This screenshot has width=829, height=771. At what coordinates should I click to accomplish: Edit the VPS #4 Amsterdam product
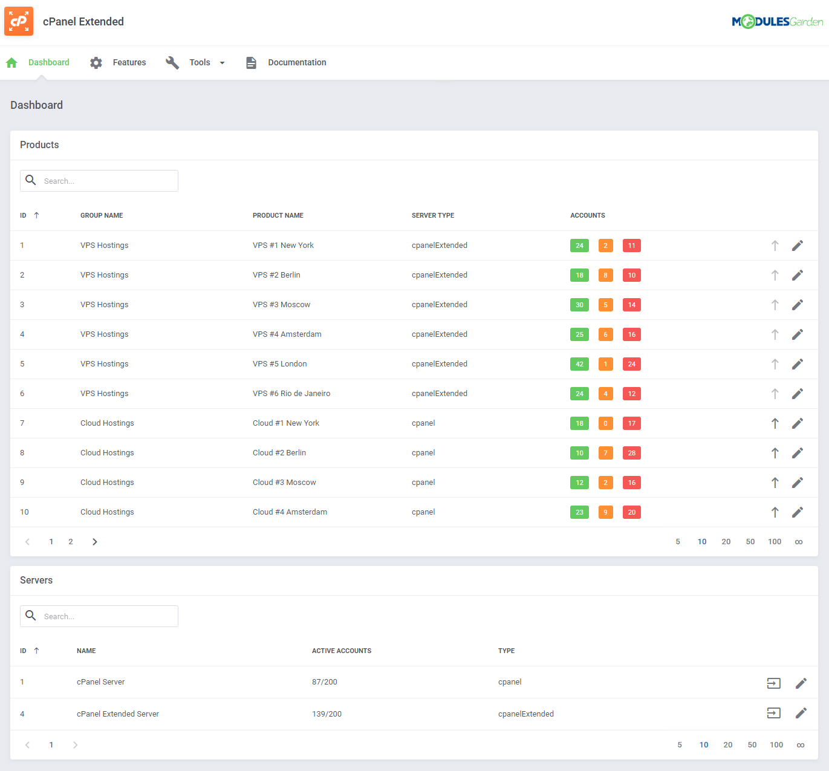click(798, 334)
